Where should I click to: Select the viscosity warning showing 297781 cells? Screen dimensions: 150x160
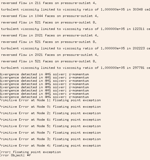[x=75, y=68]
